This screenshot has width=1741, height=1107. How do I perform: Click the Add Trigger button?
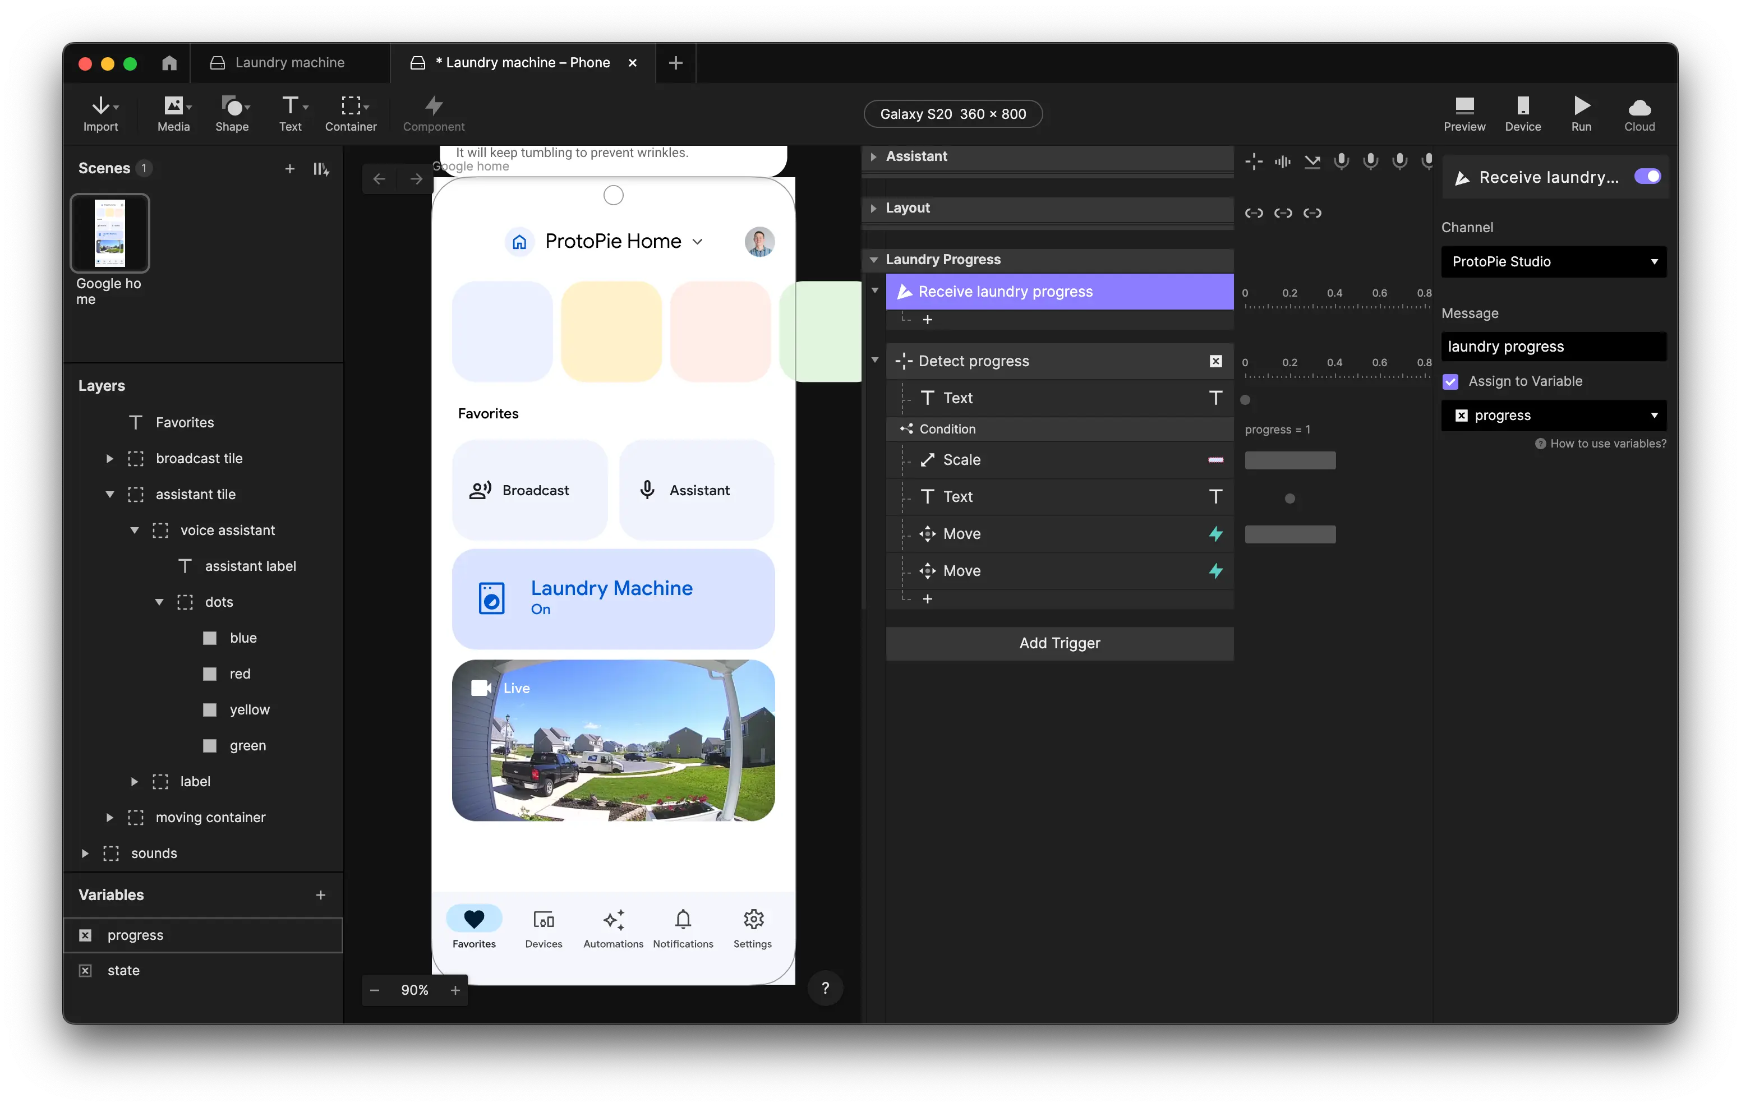1059,643
